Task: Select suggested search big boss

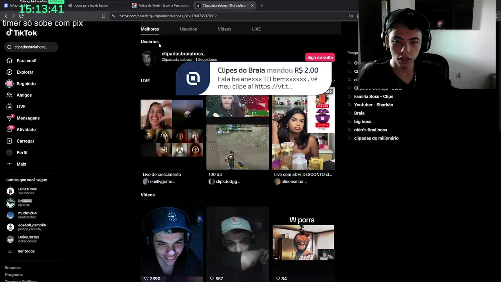Action: pyautogui.click(x=362, y=121)
